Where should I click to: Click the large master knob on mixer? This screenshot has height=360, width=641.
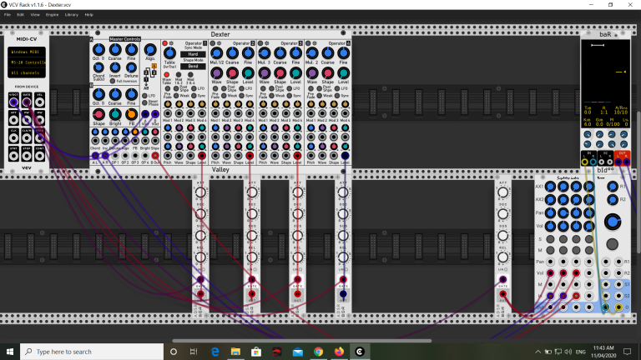tap(613, 222)
